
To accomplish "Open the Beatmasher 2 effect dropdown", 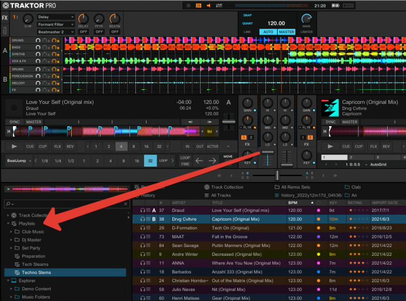I will click(x=56, y=32).
